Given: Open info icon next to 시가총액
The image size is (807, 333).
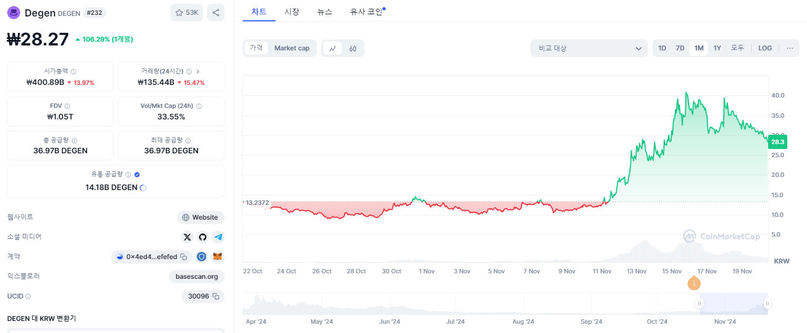Looking at the screenshot, I should coord(73,71).
